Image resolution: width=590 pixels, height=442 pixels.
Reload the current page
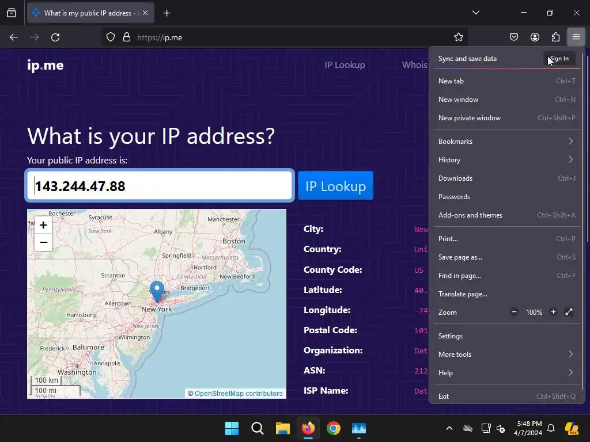point(55,37)
